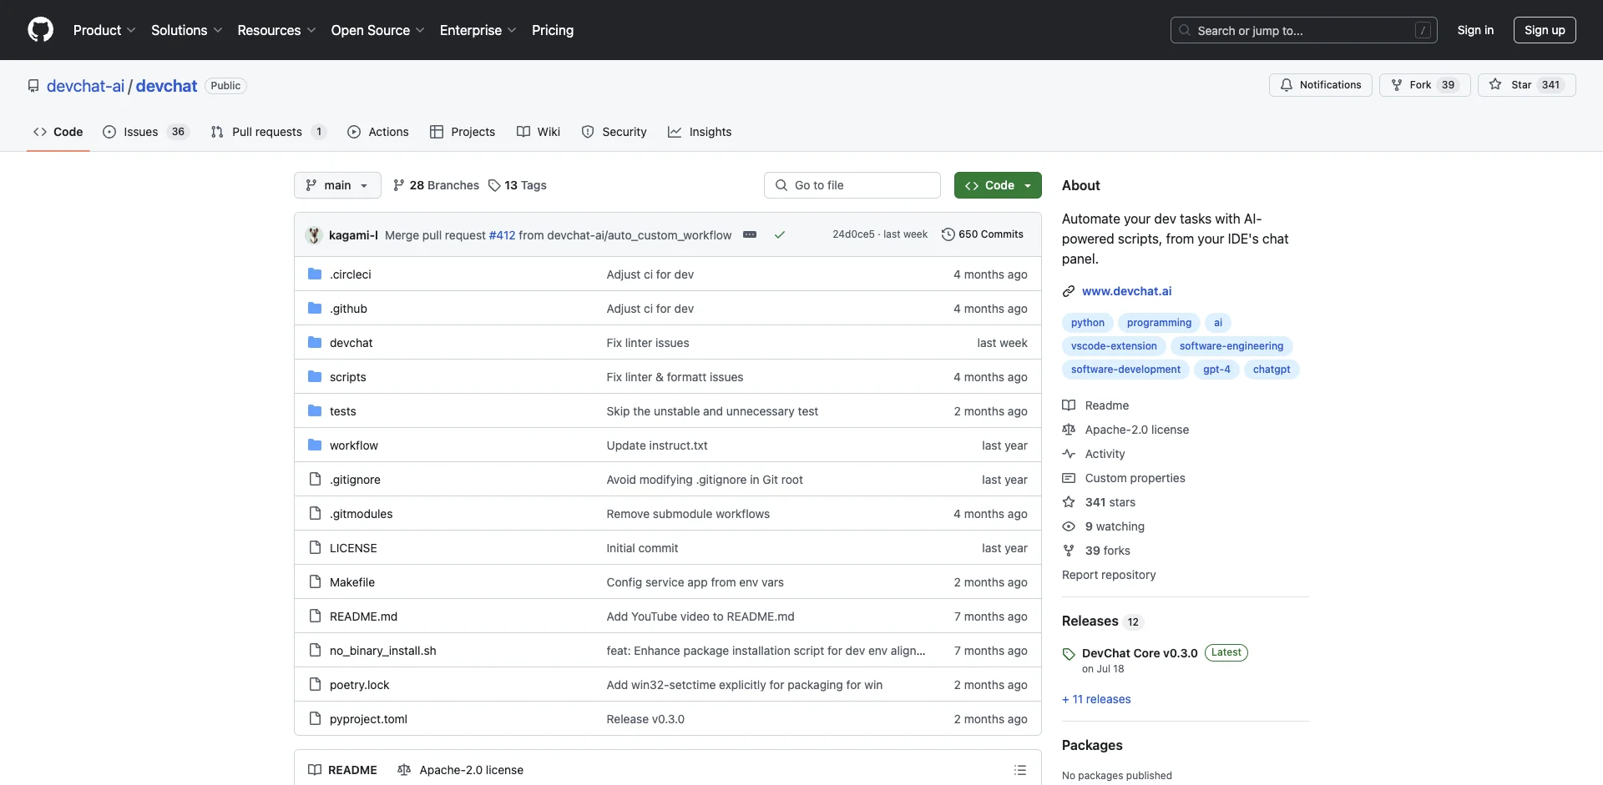
Task: Click the history clock icon by 650 Commits
Action: 948,234
